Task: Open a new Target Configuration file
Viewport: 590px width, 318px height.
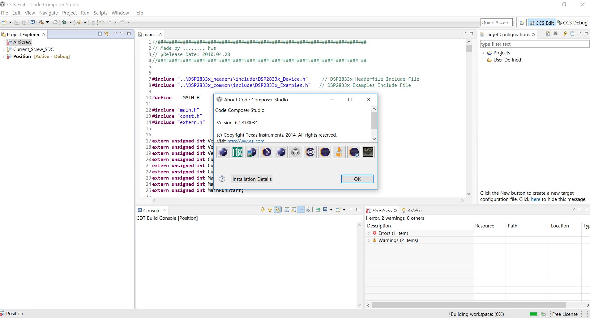Action: click(549, 34)
